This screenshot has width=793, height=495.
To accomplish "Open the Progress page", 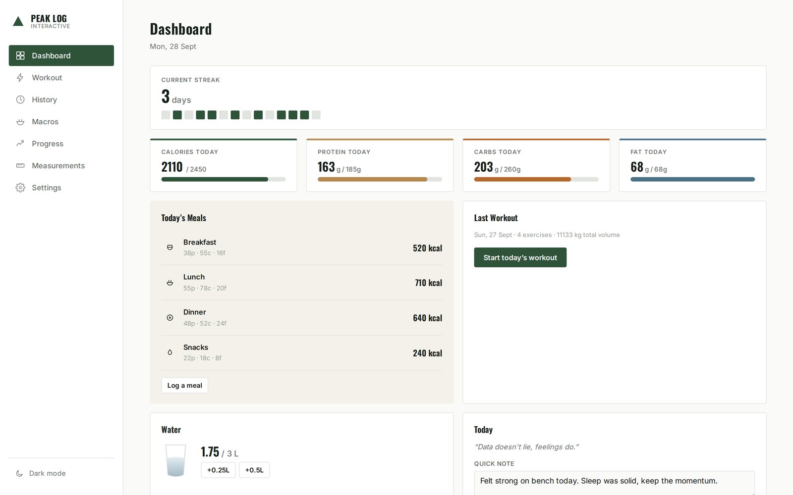I will [61, 144].
